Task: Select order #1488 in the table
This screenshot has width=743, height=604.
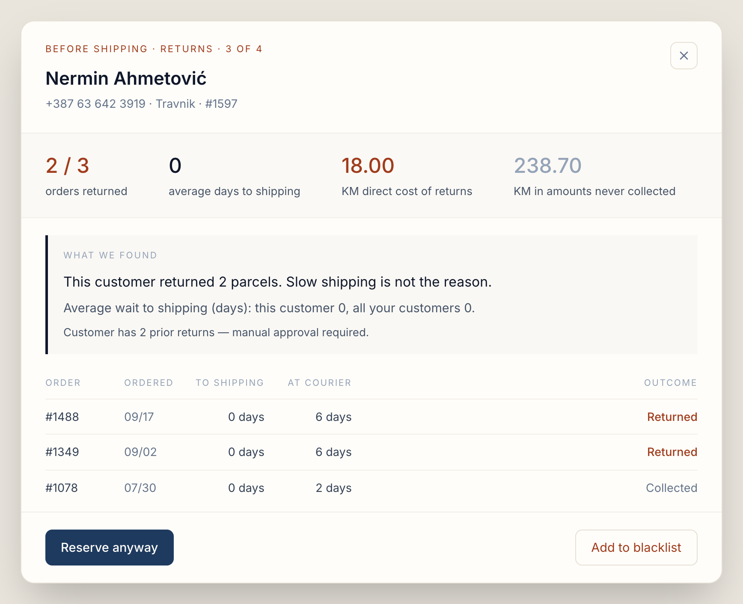Action: 62,417
